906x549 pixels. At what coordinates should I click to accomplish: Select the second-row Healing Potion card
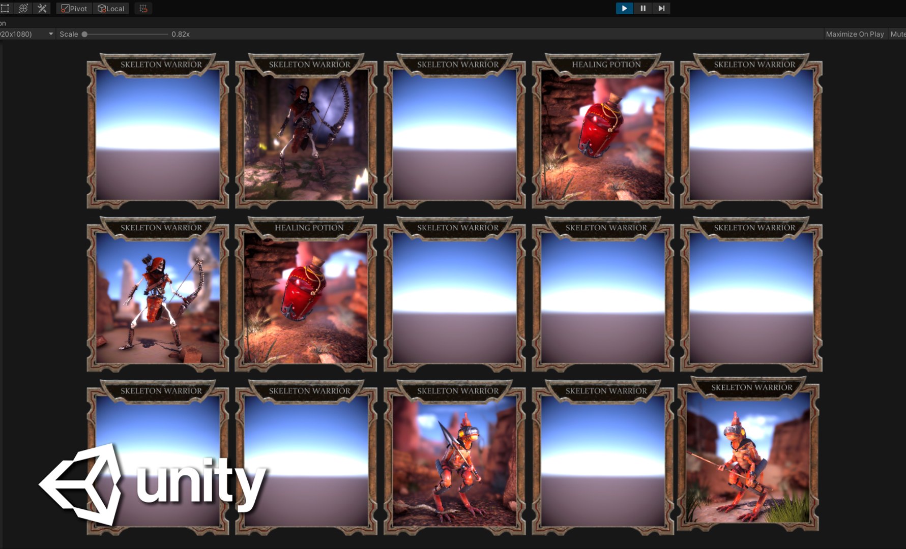[x=306, y=294]
